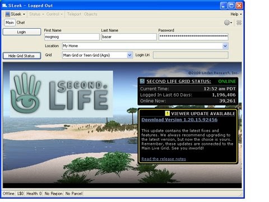Click the No Region status bar entry
The height and width of the screenshot is (202, 269).
[x=53, y=194]
